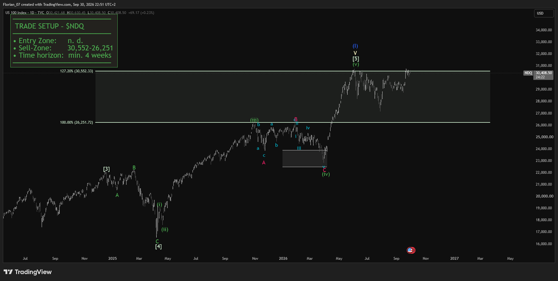Select the TRADE SETUP - $NDQ heading
Viewport: 558px width, 281px height.
click(x=49, y=26)
